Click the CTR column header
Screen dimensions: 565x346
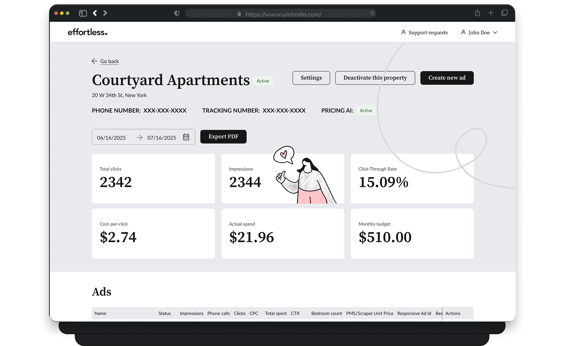pyautogui.click(x=295, y=314)
